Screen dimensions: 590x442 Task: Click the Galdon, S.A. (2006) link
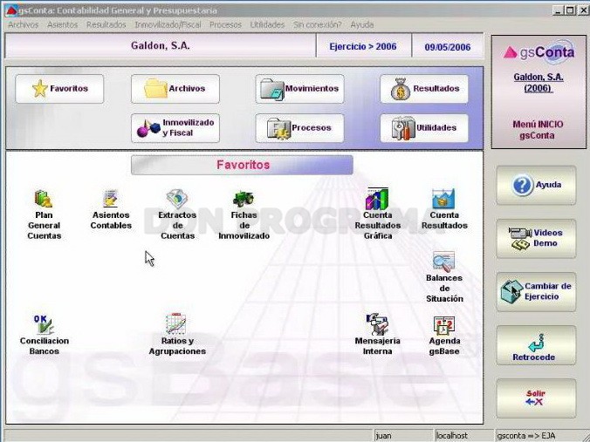539,83
